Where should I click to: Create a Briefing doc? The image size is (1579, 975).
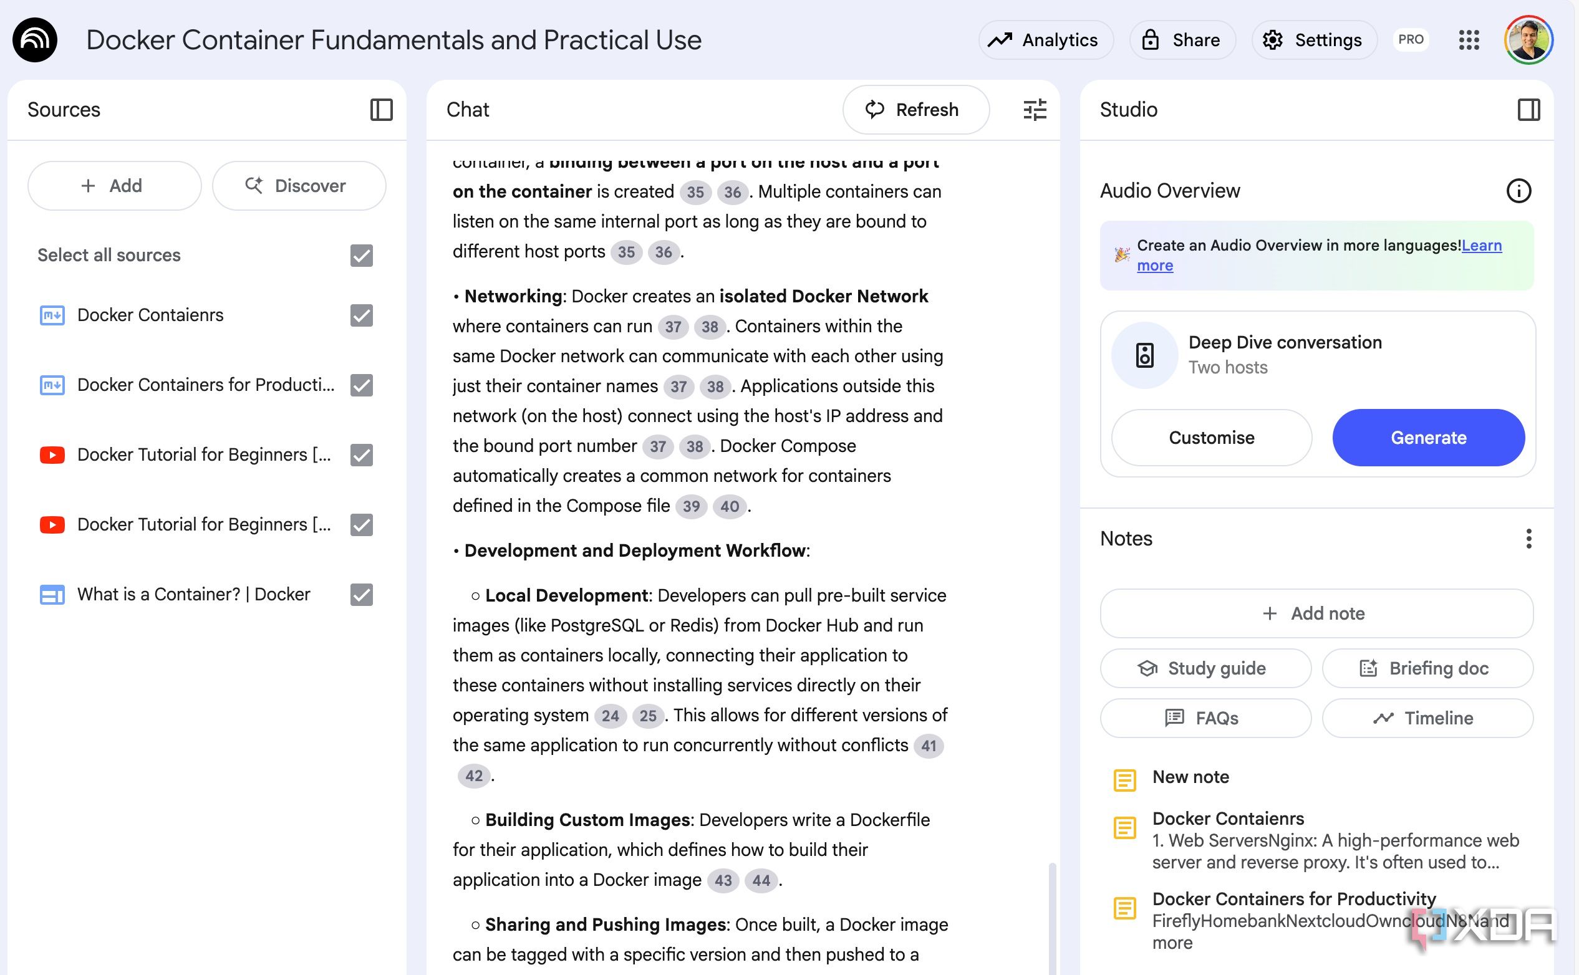1427,668
